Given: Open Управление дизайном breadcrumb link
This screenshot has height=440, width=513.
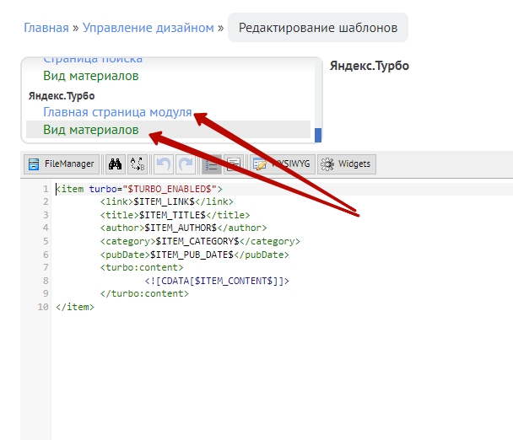Looking at the screenshot, I should pyautogui.click(x=148, y=28).
